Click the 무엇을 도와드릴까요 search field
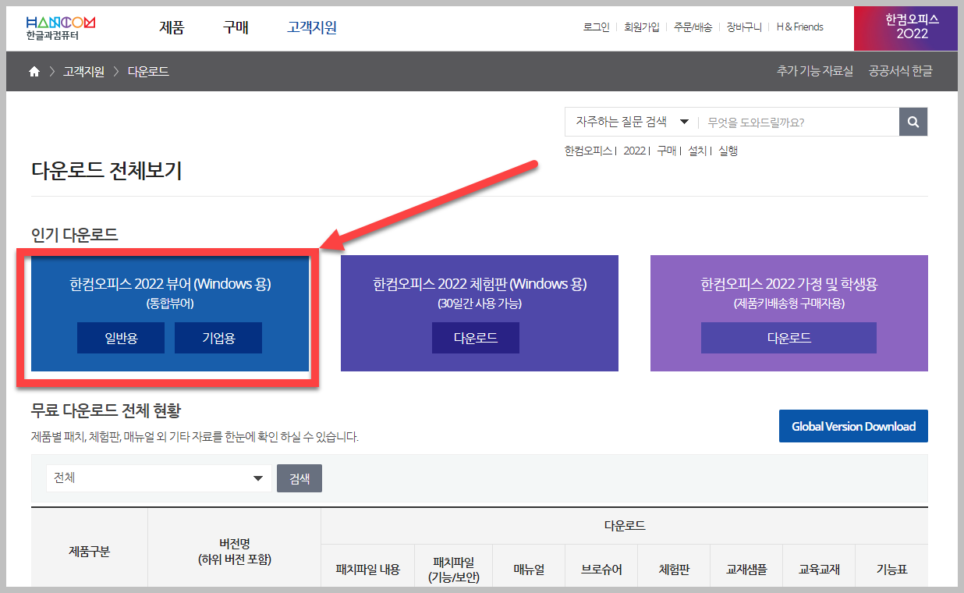 (798, 122)
